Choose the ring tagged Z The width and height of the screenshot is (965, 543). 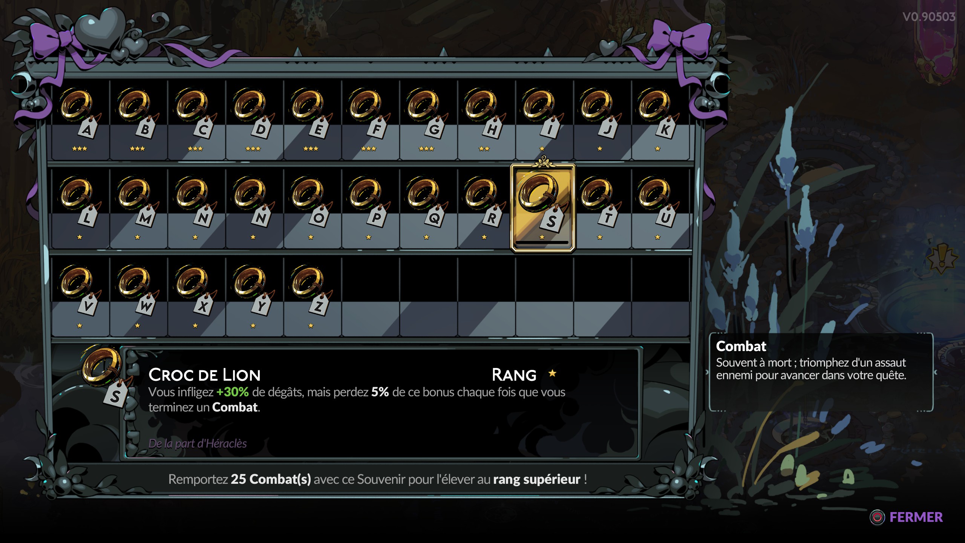click(x=311, y=297)
